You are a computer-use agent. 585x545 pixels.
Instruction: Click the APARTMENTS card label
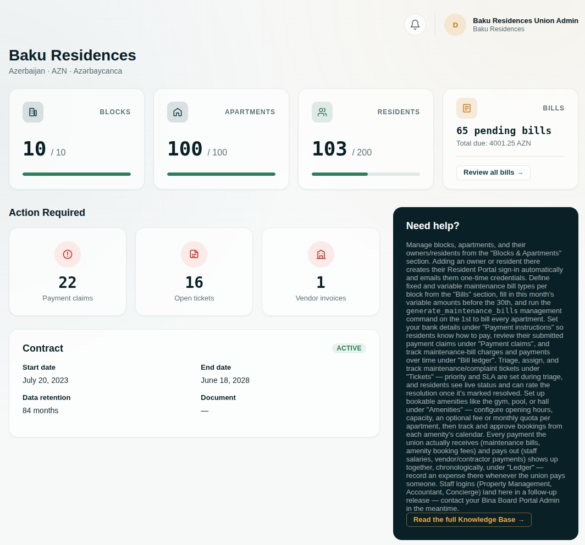coord(250,112)
